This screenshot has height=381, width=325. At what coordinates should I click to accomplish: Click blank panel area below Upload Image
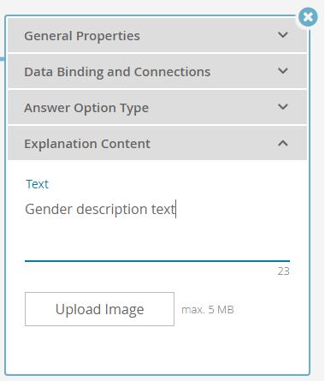coord(157,349)
